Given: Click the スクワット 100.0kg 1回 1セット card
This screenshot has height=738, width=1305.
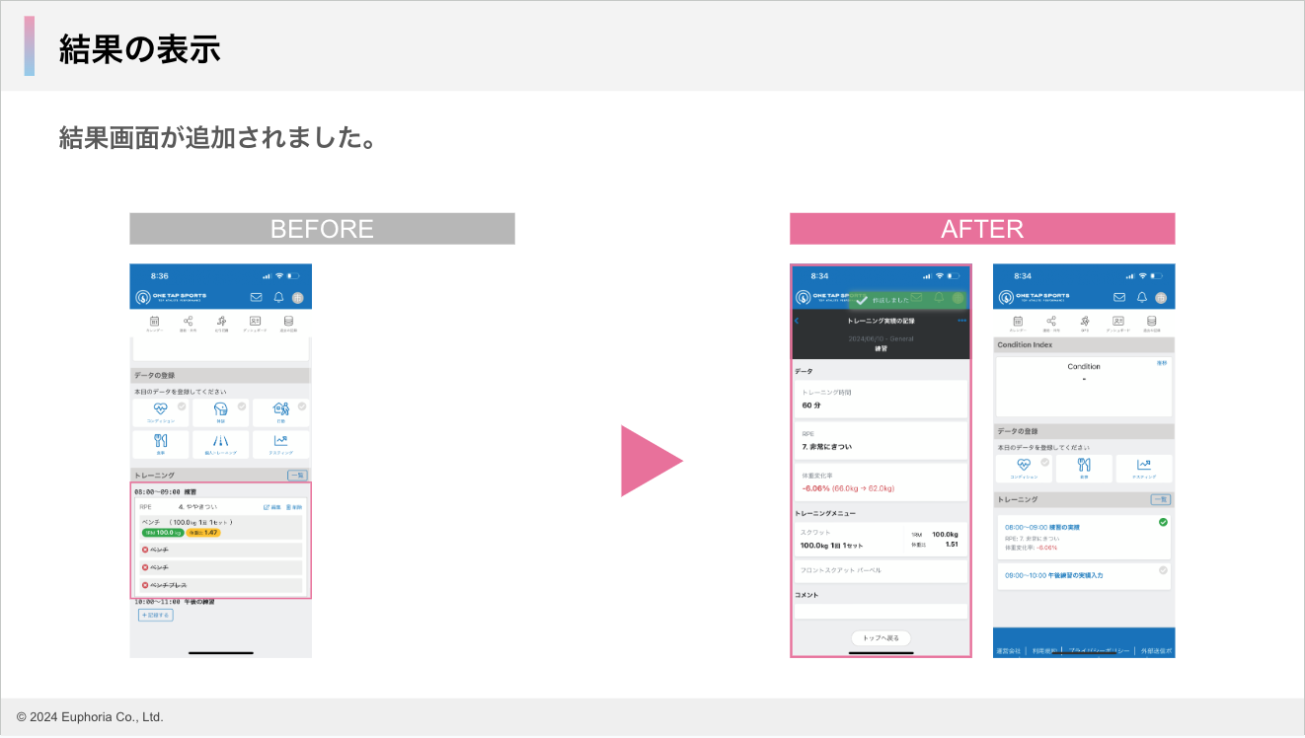Looking at the screenshot, I should (x=881, y=540).
